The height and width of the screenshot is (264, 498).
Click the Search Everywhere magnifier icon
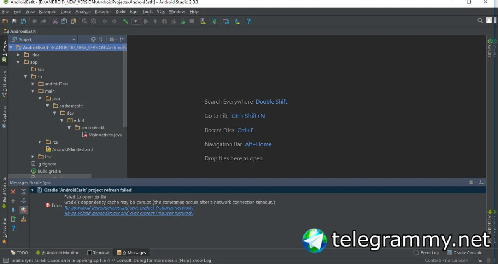[x=480, y=21]
